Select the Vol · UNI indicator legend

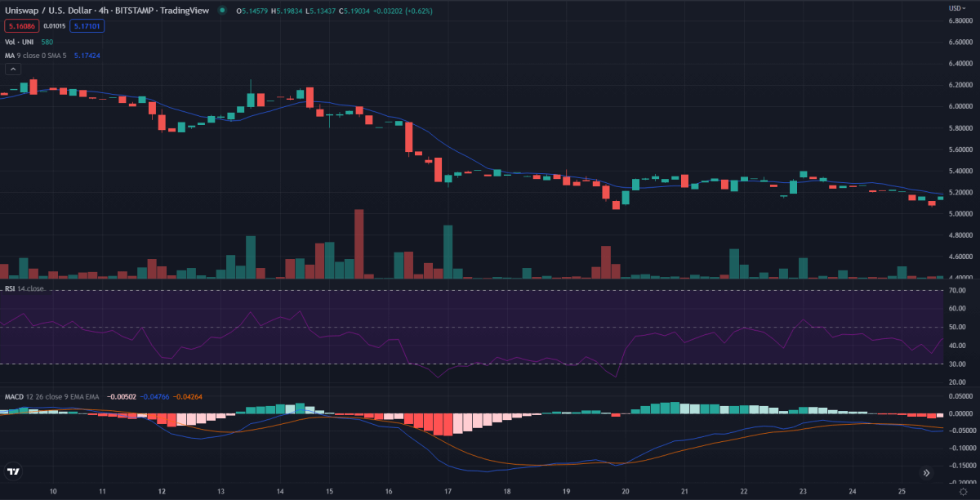point(20,41)
